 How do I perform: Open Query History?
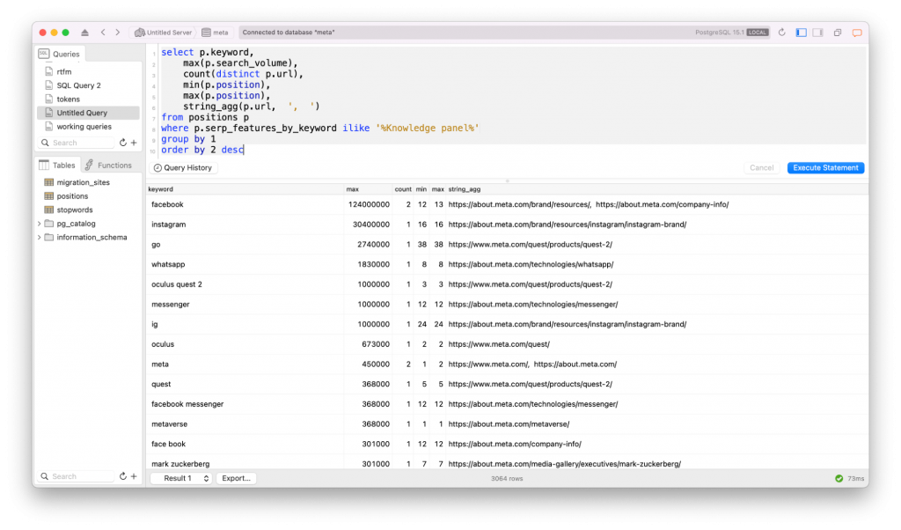click(183, 168)
